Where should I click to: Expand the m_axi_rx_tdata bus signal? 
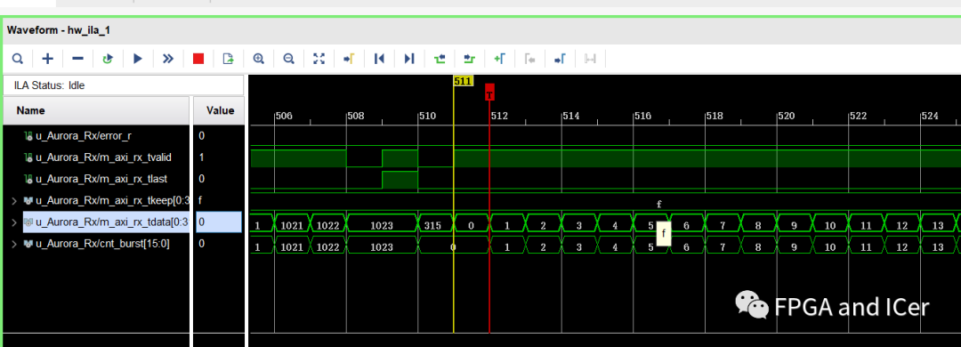tap(15, 222)
